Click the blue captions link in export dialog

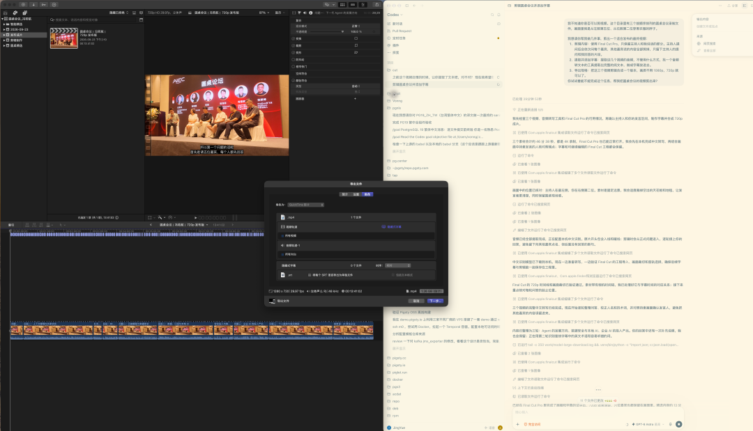click(392, 227)
